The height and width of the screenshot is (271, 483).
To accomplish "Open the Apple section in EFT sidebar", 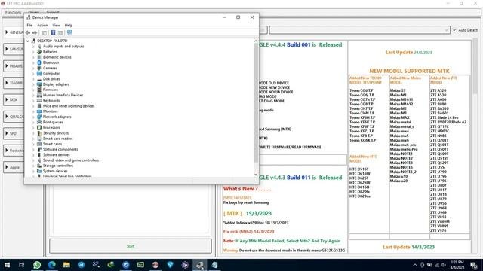I will click(14, 167).
